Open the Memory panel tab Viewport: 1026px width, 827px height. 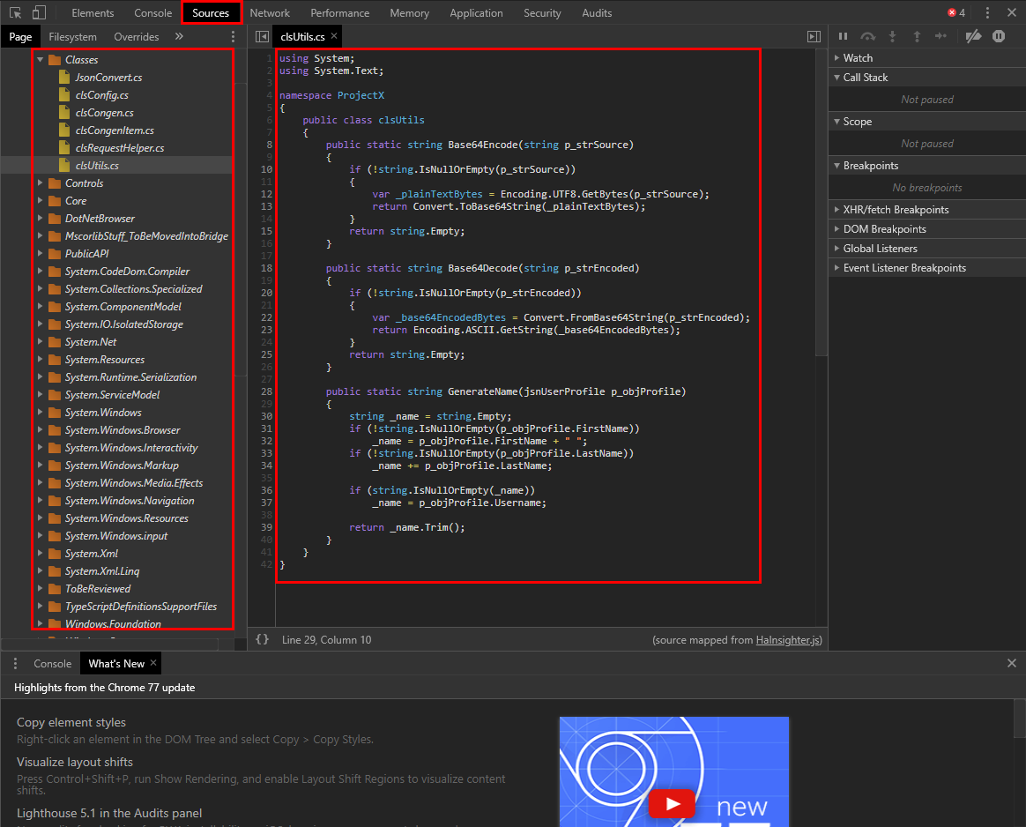coord(409,12)
